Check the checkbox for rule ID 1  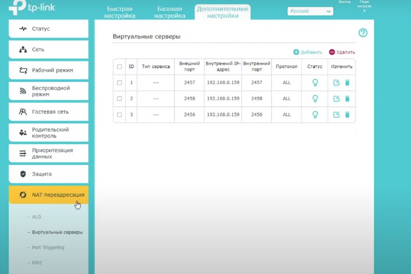tap(120, 82)
